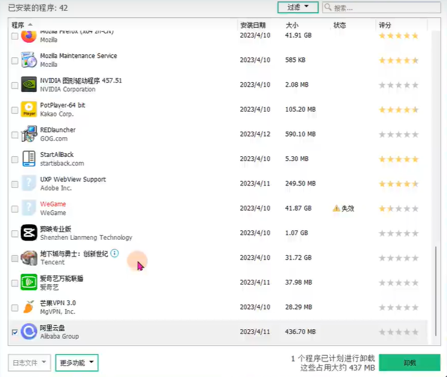
Task: Set star rating for REDlauncher
Action: pyautogui.click(x=399, y=134)
